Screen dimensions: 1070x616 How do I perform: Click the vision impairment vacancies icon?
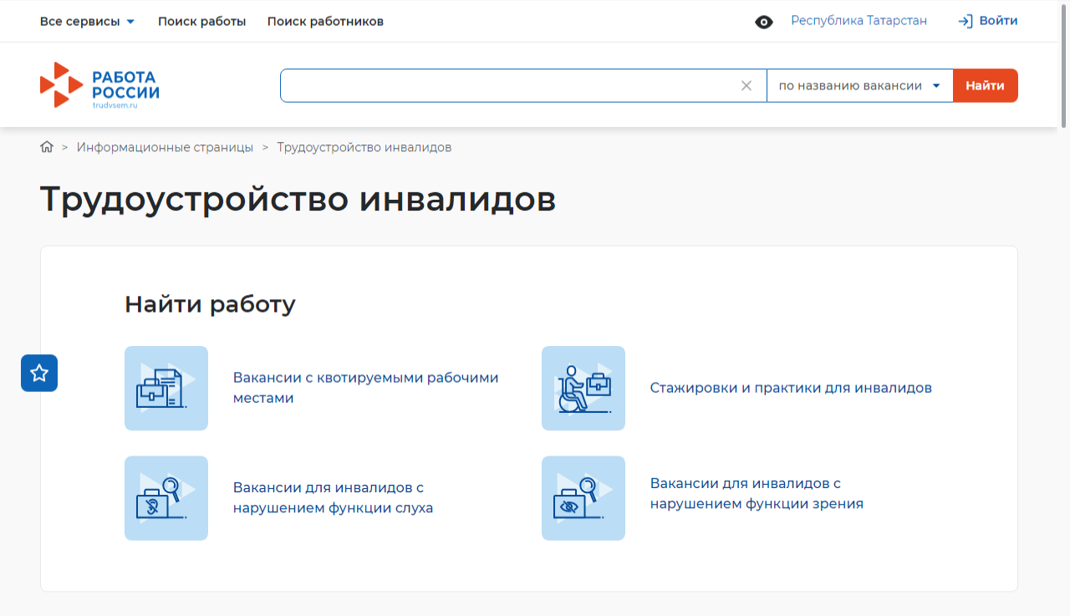pyautogui.click(x=583, y=498)
